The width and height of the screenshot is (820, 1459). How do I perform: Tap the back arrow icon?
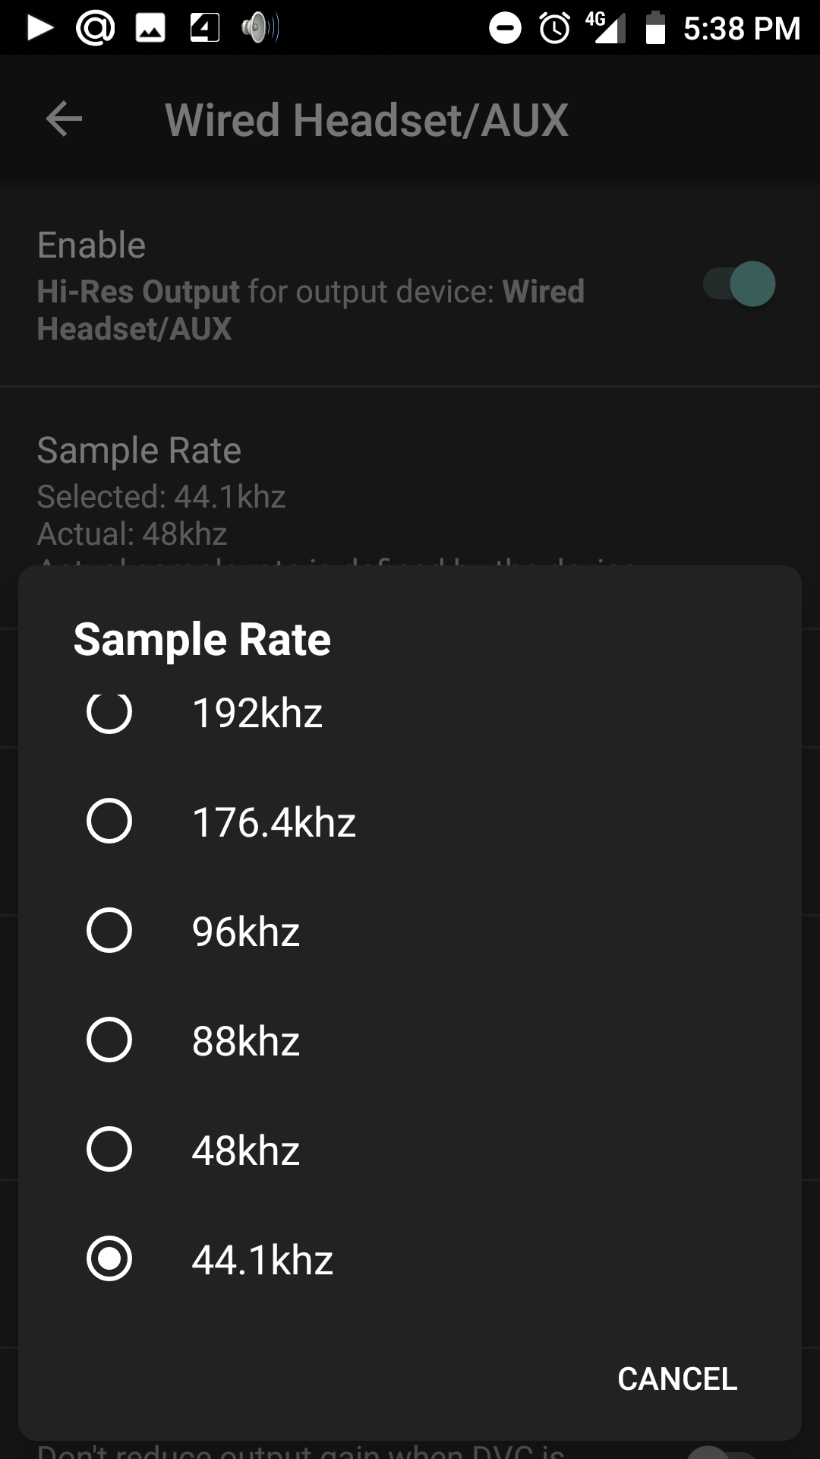tap(64, 119)
